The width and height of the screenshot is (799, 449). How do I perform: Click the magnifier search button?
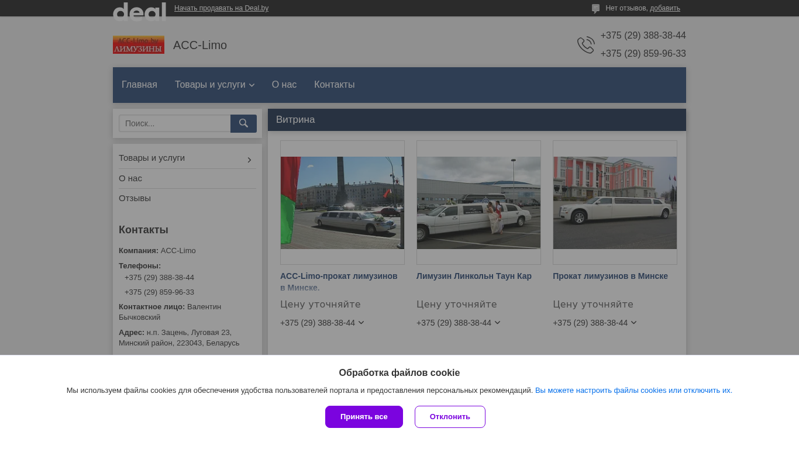tap(243, 123)
